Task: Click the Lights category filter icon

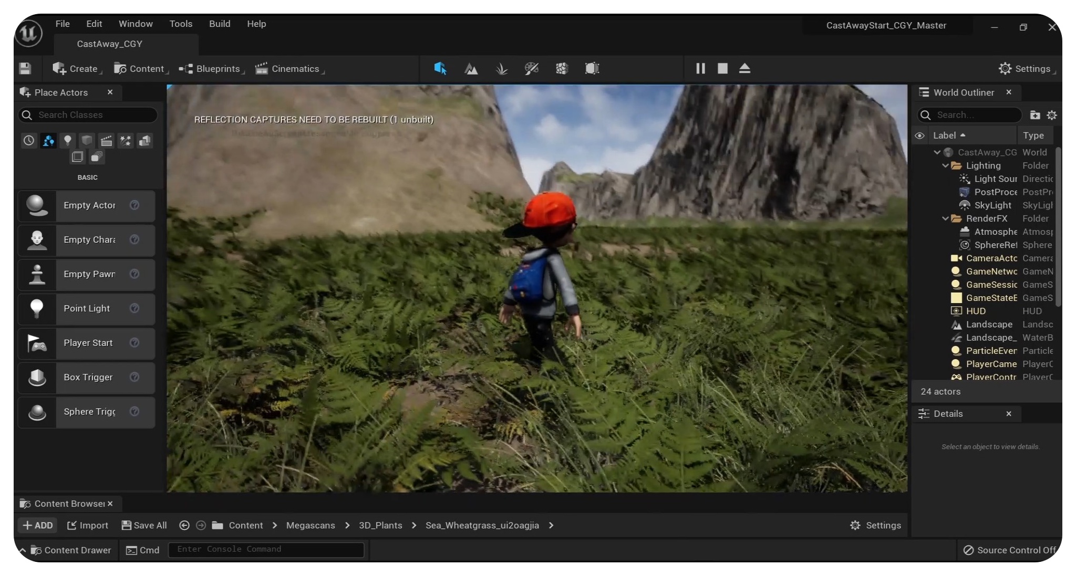Action: click(67, 140)
